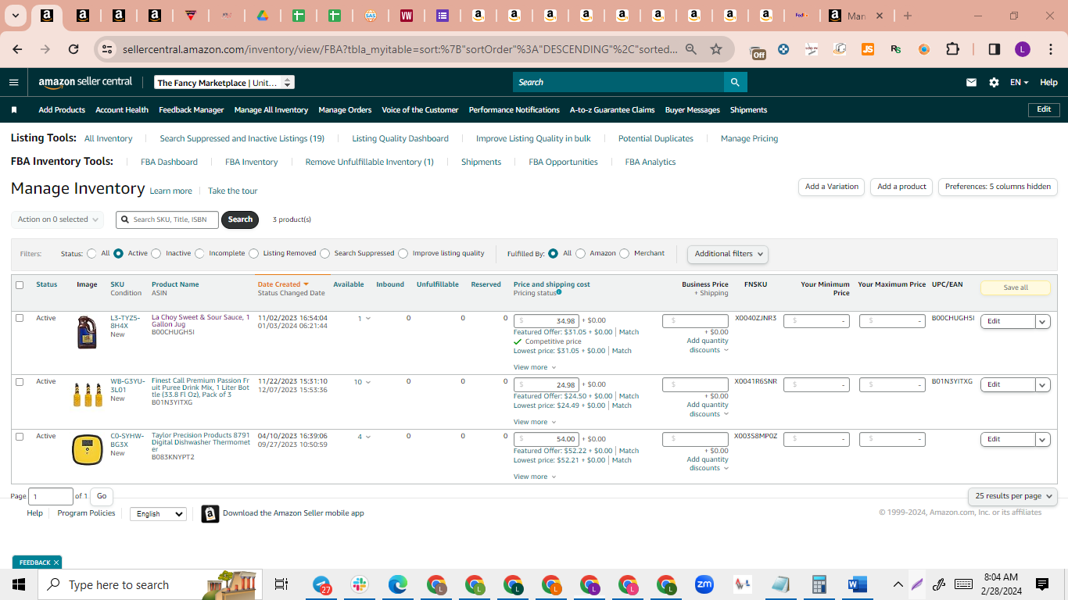Expand the Additional filters dropdown
The height and width of the screenshot is (600, 1068).
tap(727, 254)
